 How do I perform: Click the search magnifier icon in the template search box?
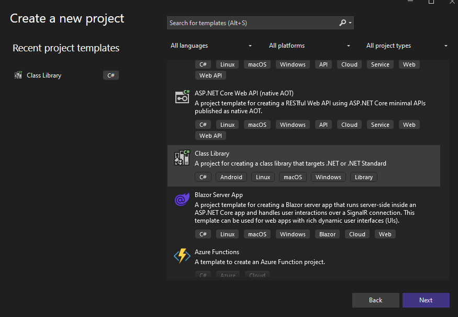(343, 23)
